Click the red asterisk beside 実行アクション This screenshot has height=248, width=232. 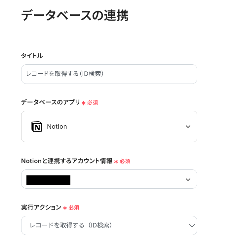(65, 208)
